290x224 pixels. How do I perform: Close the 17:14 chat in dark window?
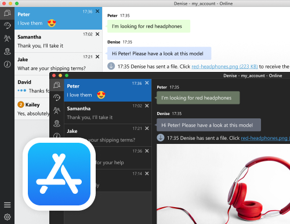[147, 174]
